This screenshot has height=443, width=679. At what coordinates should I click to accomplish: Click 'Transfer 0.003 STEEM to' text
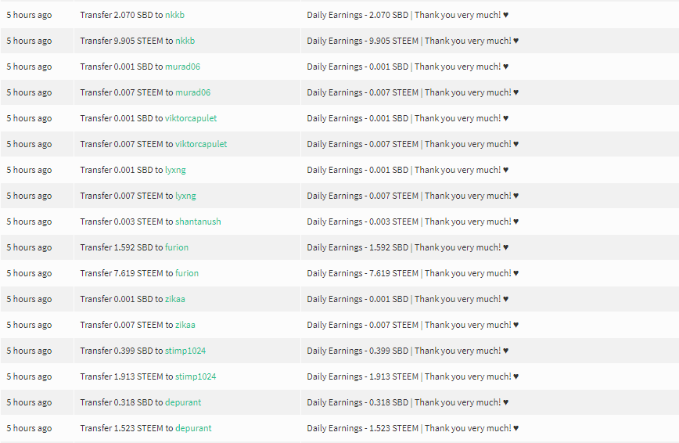[x=127, y=221]
